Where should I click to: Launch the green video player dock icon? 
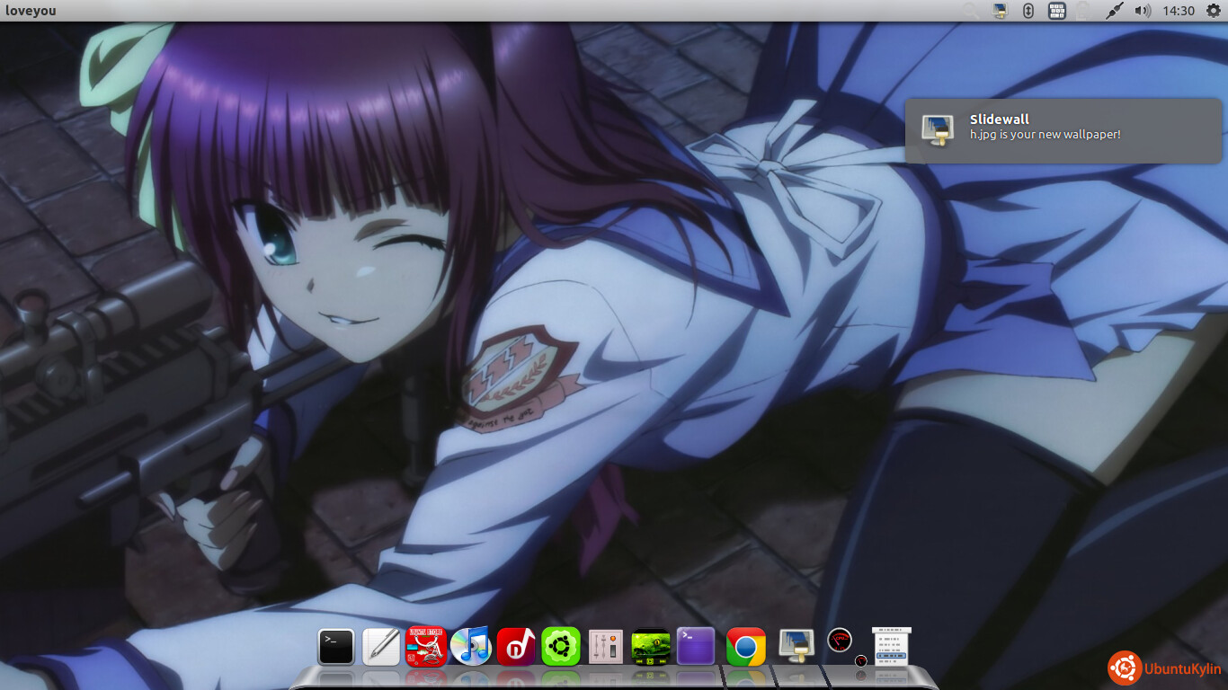(651, 646)
